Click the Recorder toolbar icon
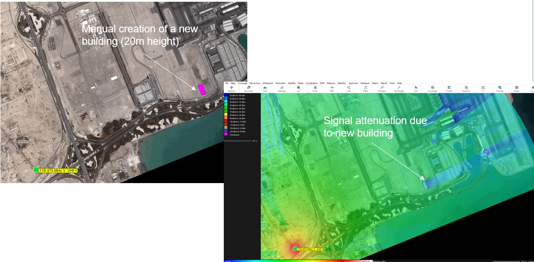 (248, 89)
